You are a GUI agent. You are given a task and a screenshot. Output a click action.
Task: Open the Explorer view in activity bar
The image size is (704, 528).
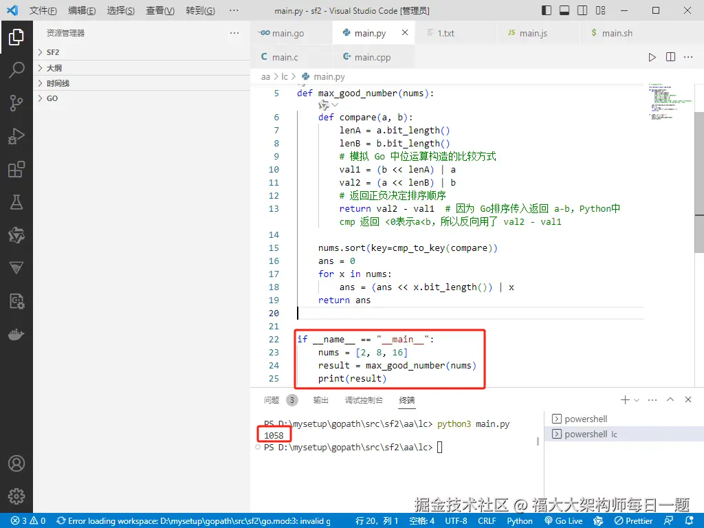(16, 37)
